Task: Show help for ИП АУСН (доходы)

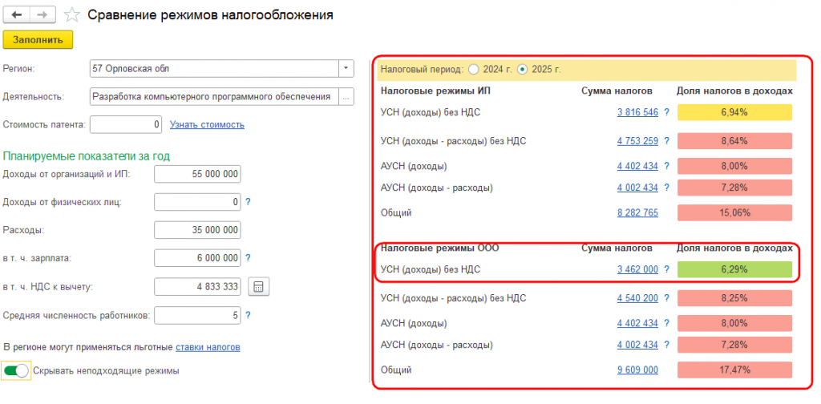Action: 666,166
